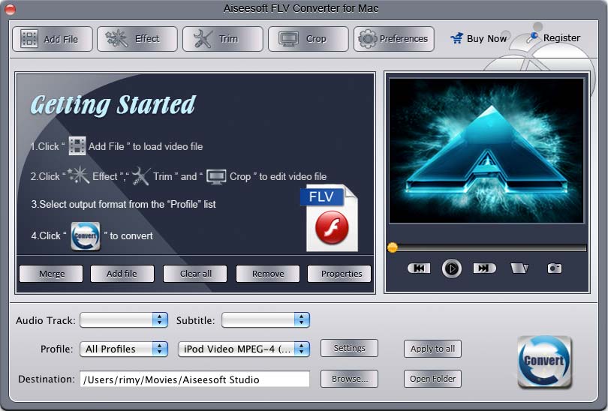The image size is (608, 411).
Task: Click the Merge button
Action: click(52, 274)
